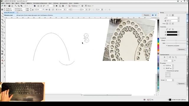Open Options via the gear icon
189x106 pixels.
tap(82, 6)
